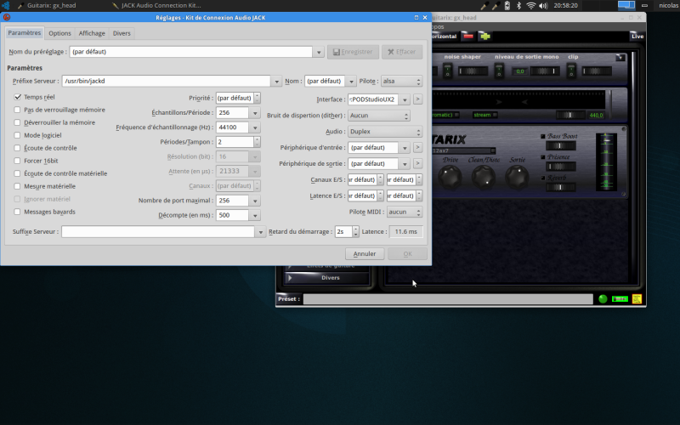Click the '>' button next to Périphérique de sortie

417,163
